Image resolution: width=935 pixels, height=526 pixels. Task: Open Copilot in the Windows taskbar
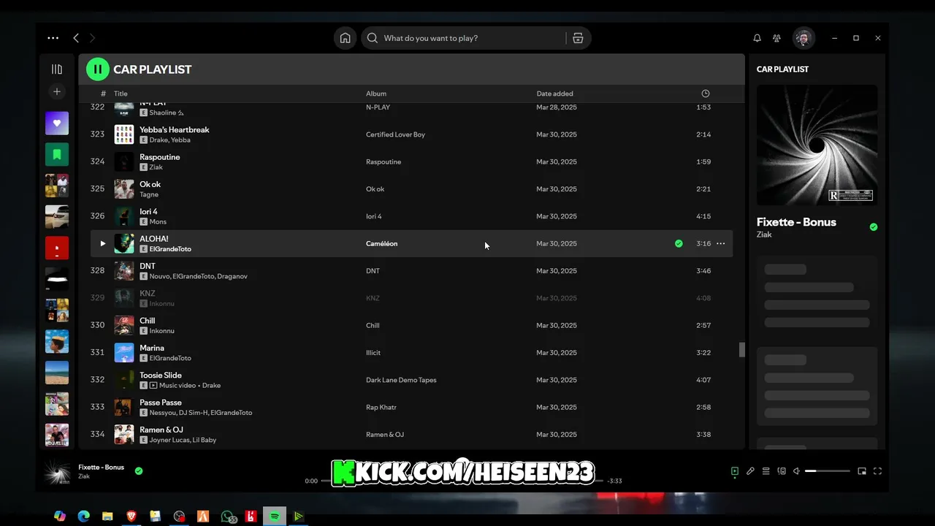(x=60, y=517)
